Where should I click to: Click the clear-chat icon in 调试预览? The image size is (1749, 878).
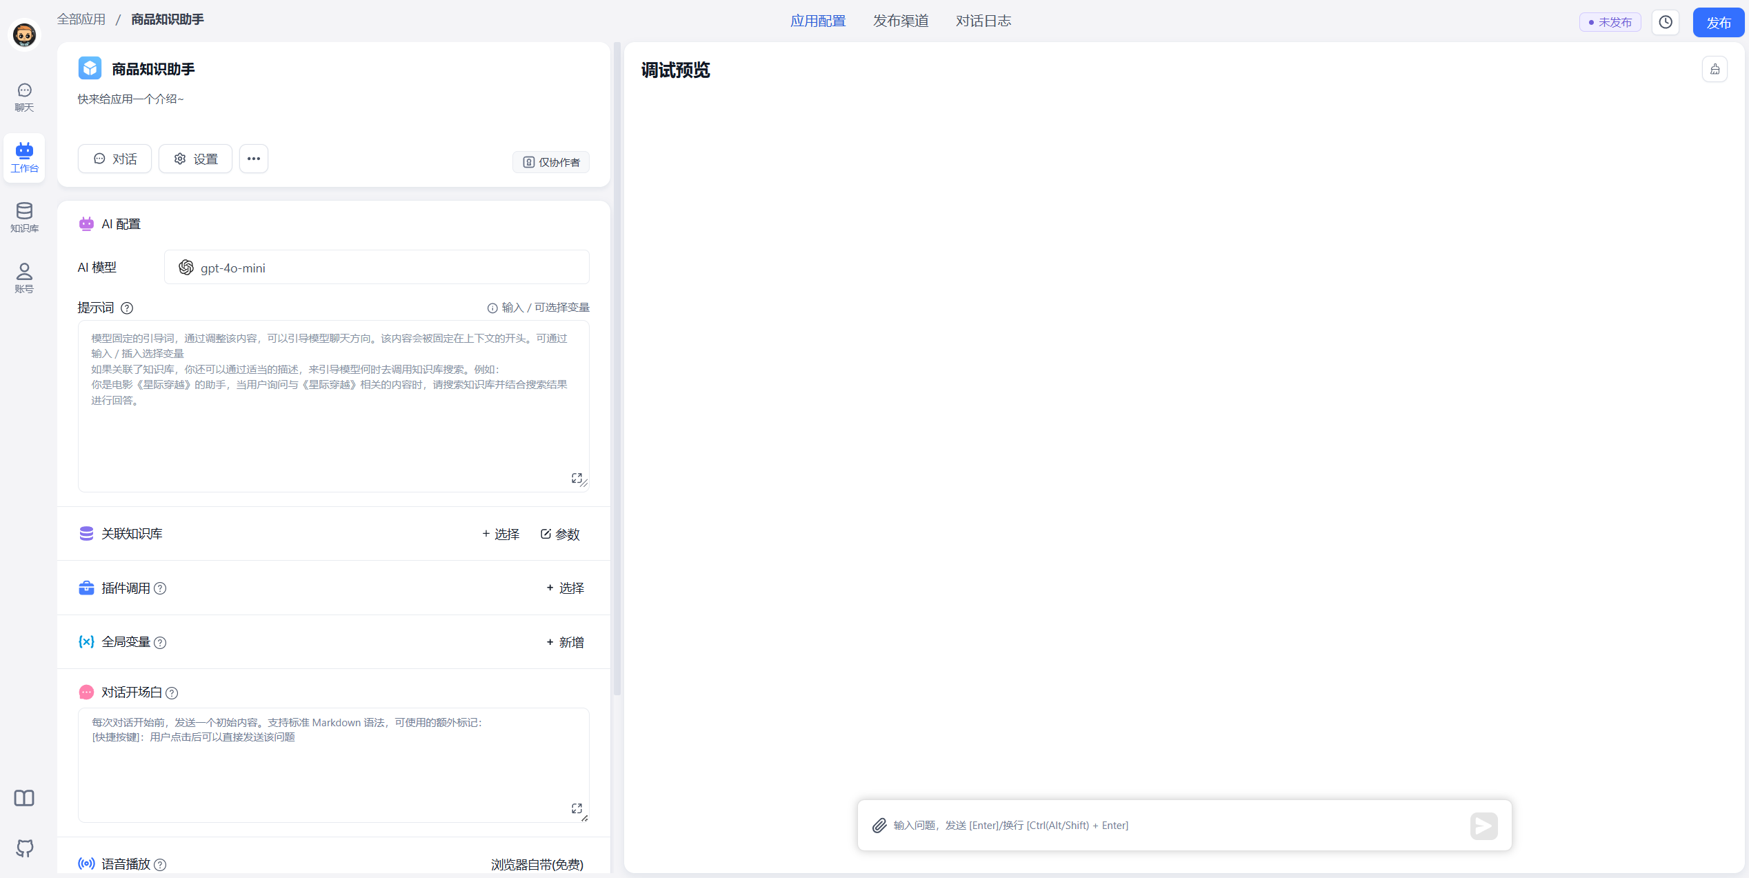click(1715, 69)
